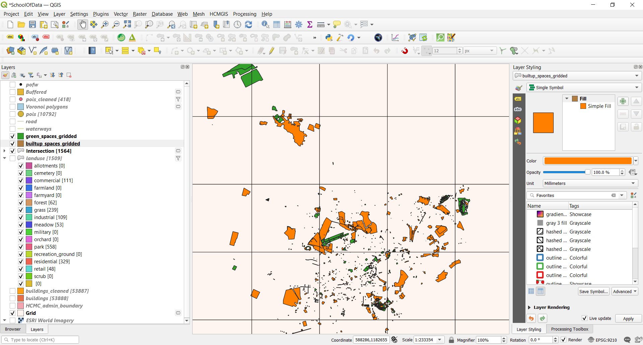Click the Remove Layer icon in Layers panel
643x345 pixels.
(69, 75)
